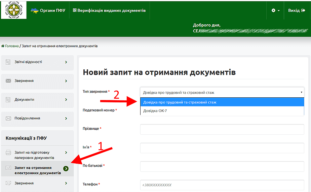Go to Головна breadcrumb link
This screenshot has width=311, height=192.
pos(12,46)
